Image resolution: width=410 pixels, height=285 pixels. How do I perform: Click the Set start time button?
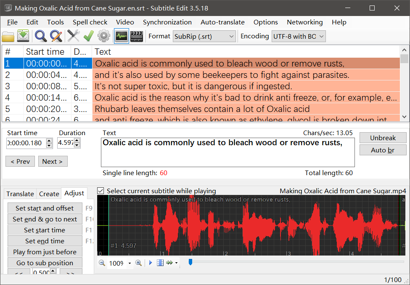(45, 230)
